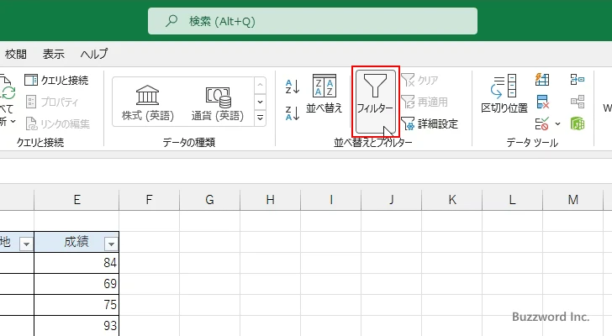Open 区切り位置 text to columns
This screenshot has width=612, height=336.
pos(504,94)
